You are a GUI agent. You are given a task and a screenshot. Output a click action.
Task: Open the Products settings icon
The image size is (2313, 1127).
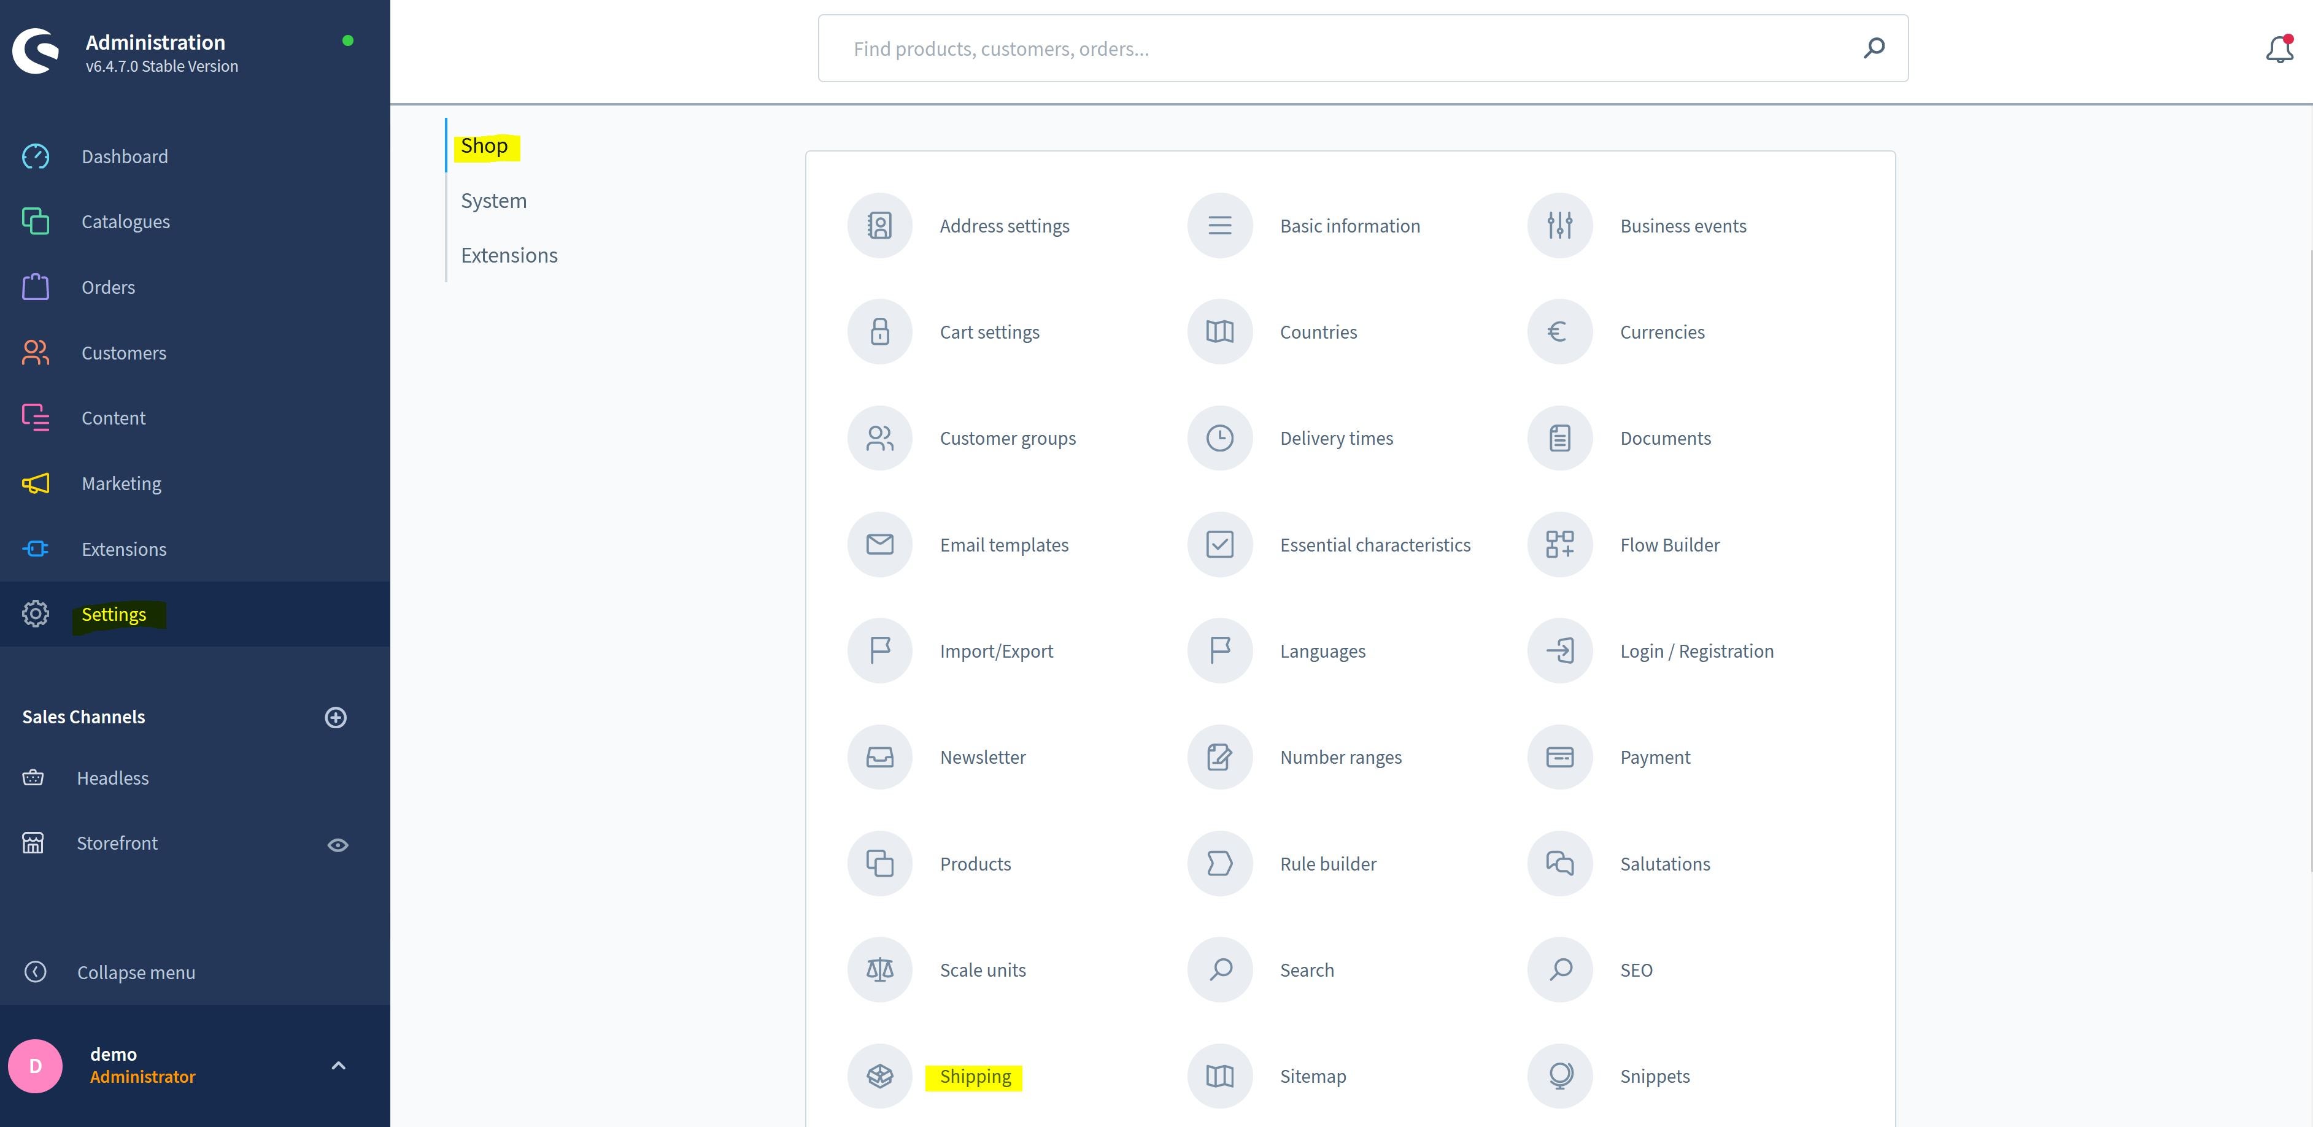pos(879,863)
